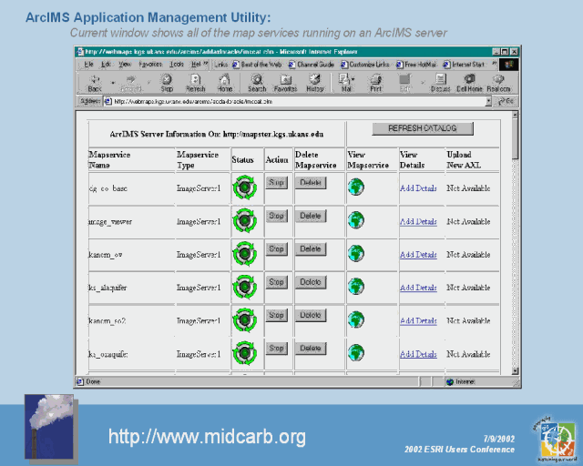Click status icon for image_viewer row
The image size is (583, 466).
tap(245, 221)
